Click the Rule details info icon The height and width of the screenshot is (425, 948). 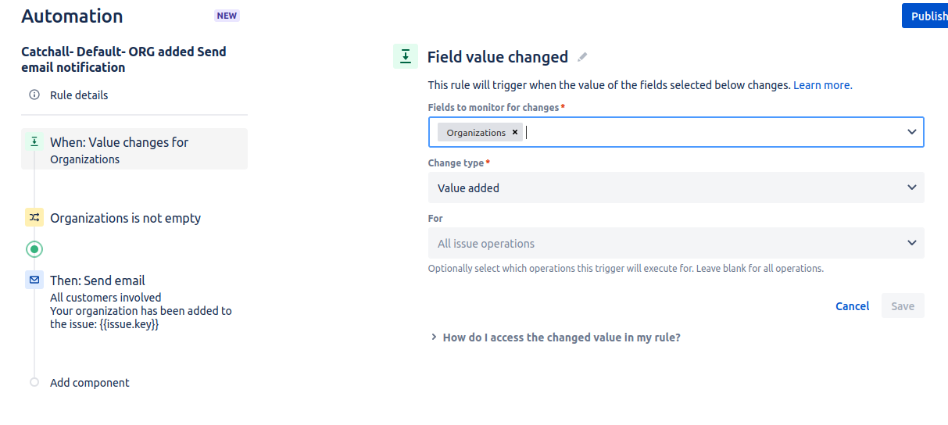(x=34, y=95)
